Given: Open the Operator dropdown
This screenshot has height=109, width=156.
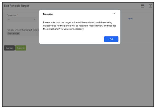Looking at the screenshot, I should coord(21,19).
